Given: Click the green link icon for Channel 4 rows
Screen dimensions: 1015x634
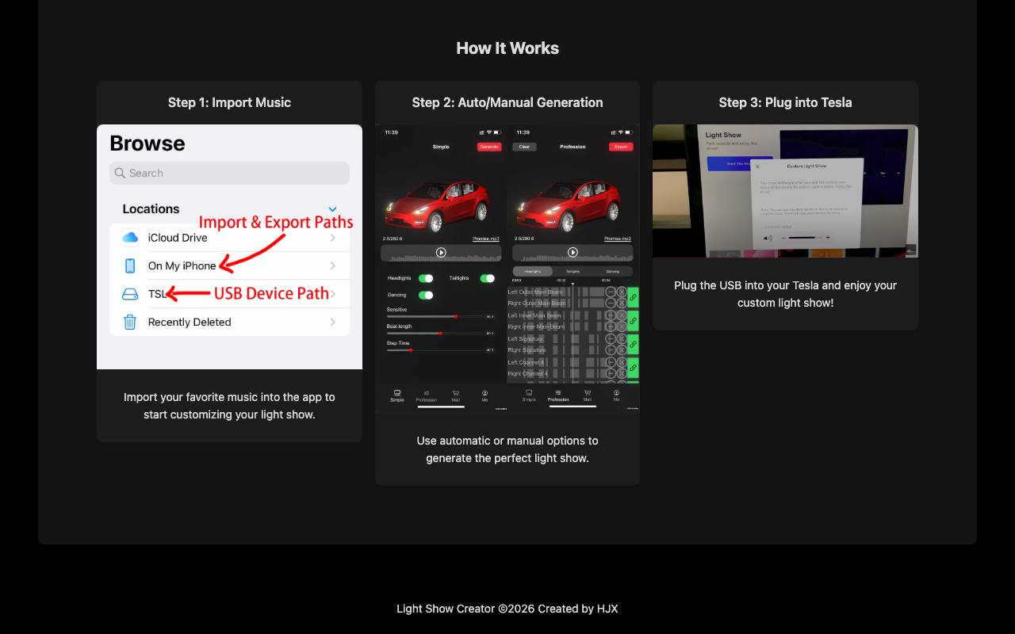Looking at the screenshot, I should (633, 368).
